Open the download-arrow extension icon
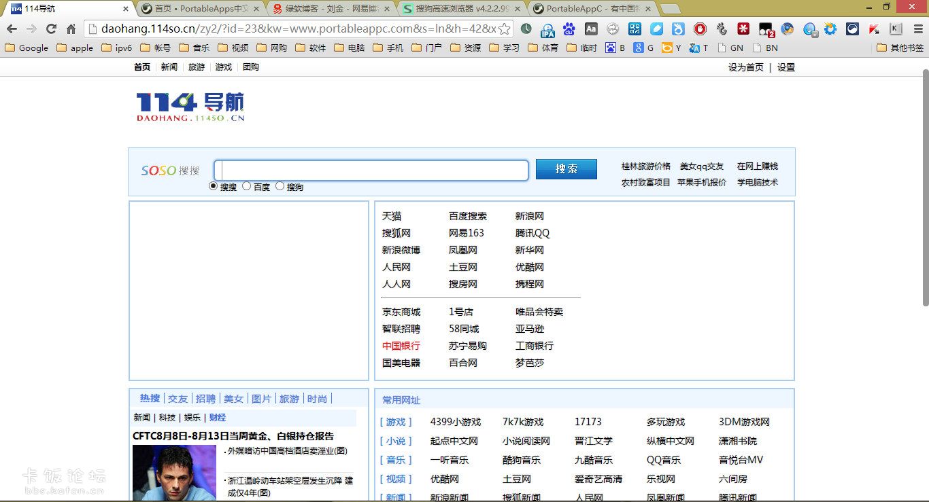 pyautogui.click(x=809, y=29)
